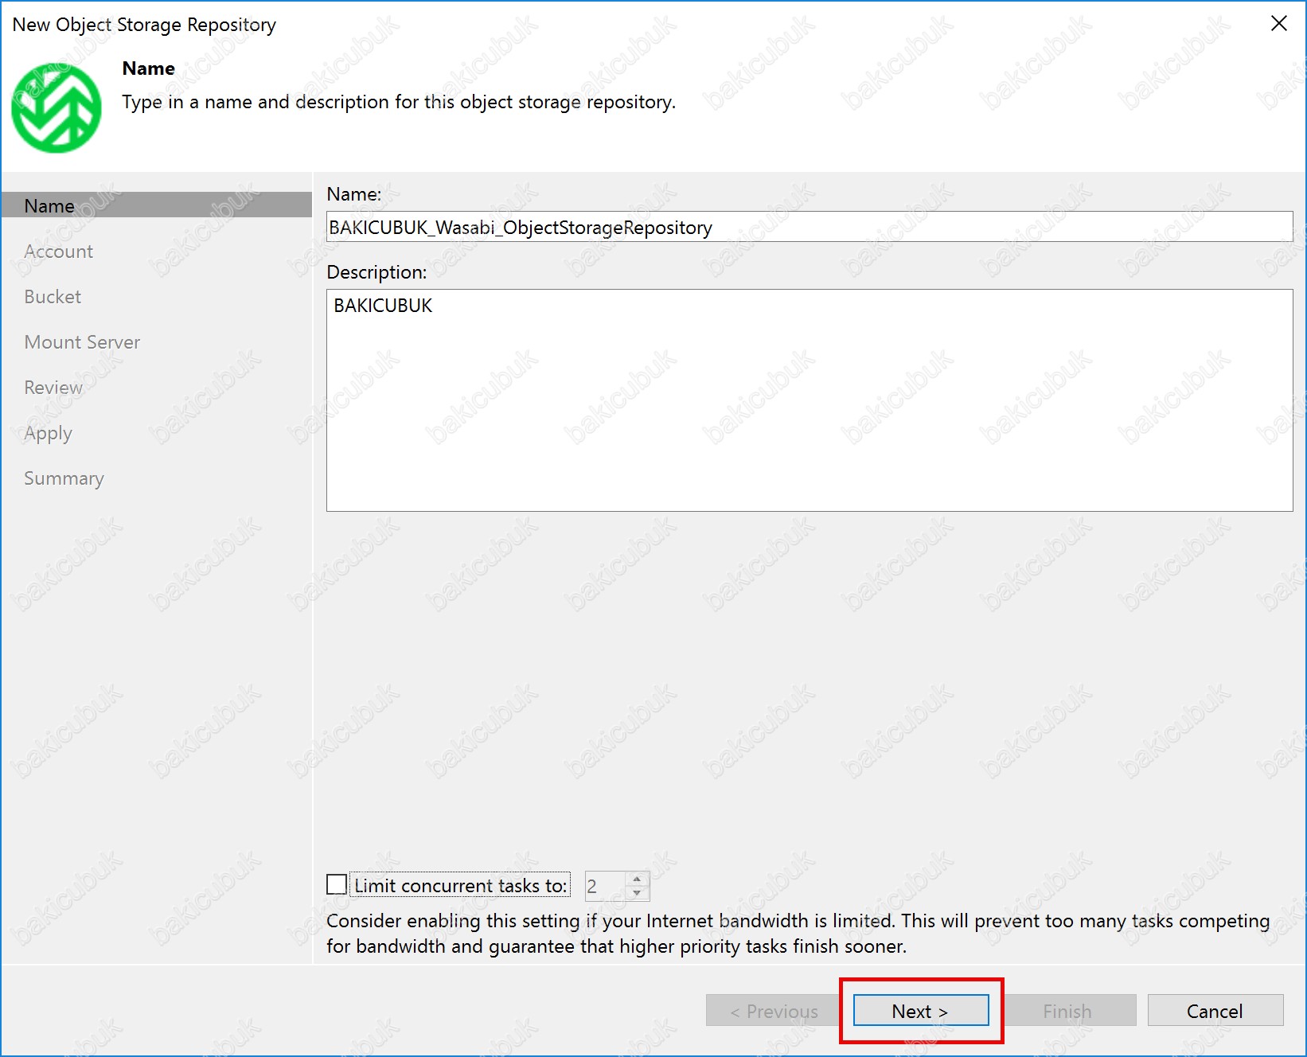The image size is (1307, 1057).
Task: Click the Finish button
Action: (1067, 1011)
